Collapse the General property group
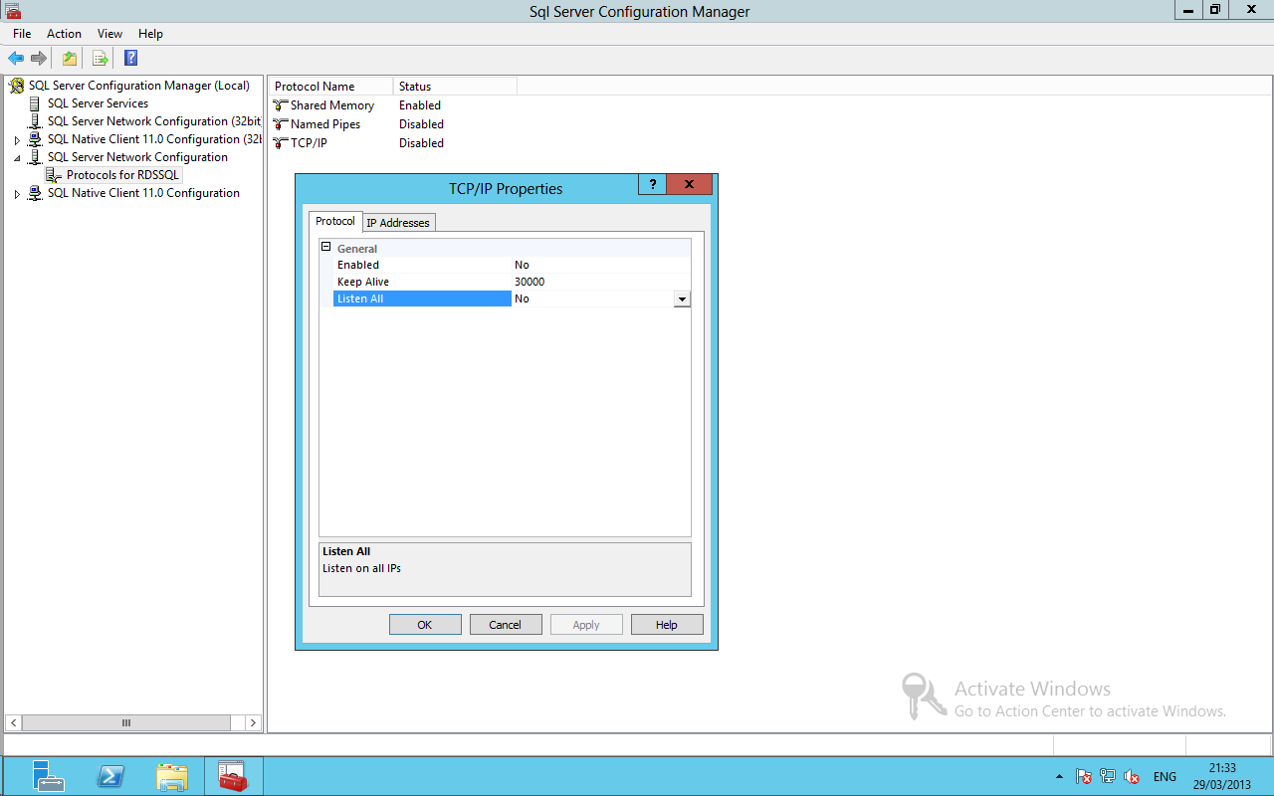 [x=325, y=247]
